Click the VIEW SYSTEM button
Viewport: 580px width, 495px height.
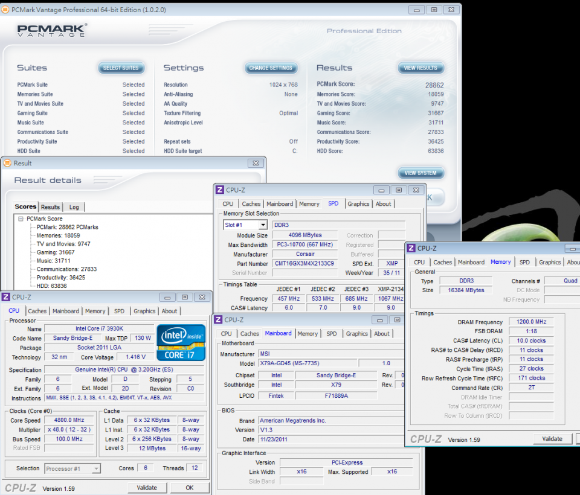pyautogui.click(x=420, y=173)
